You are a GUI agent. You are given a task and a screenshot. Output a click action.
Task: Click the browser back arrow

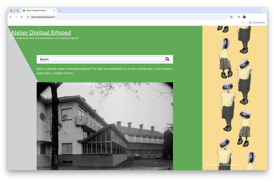pos(11,17)
